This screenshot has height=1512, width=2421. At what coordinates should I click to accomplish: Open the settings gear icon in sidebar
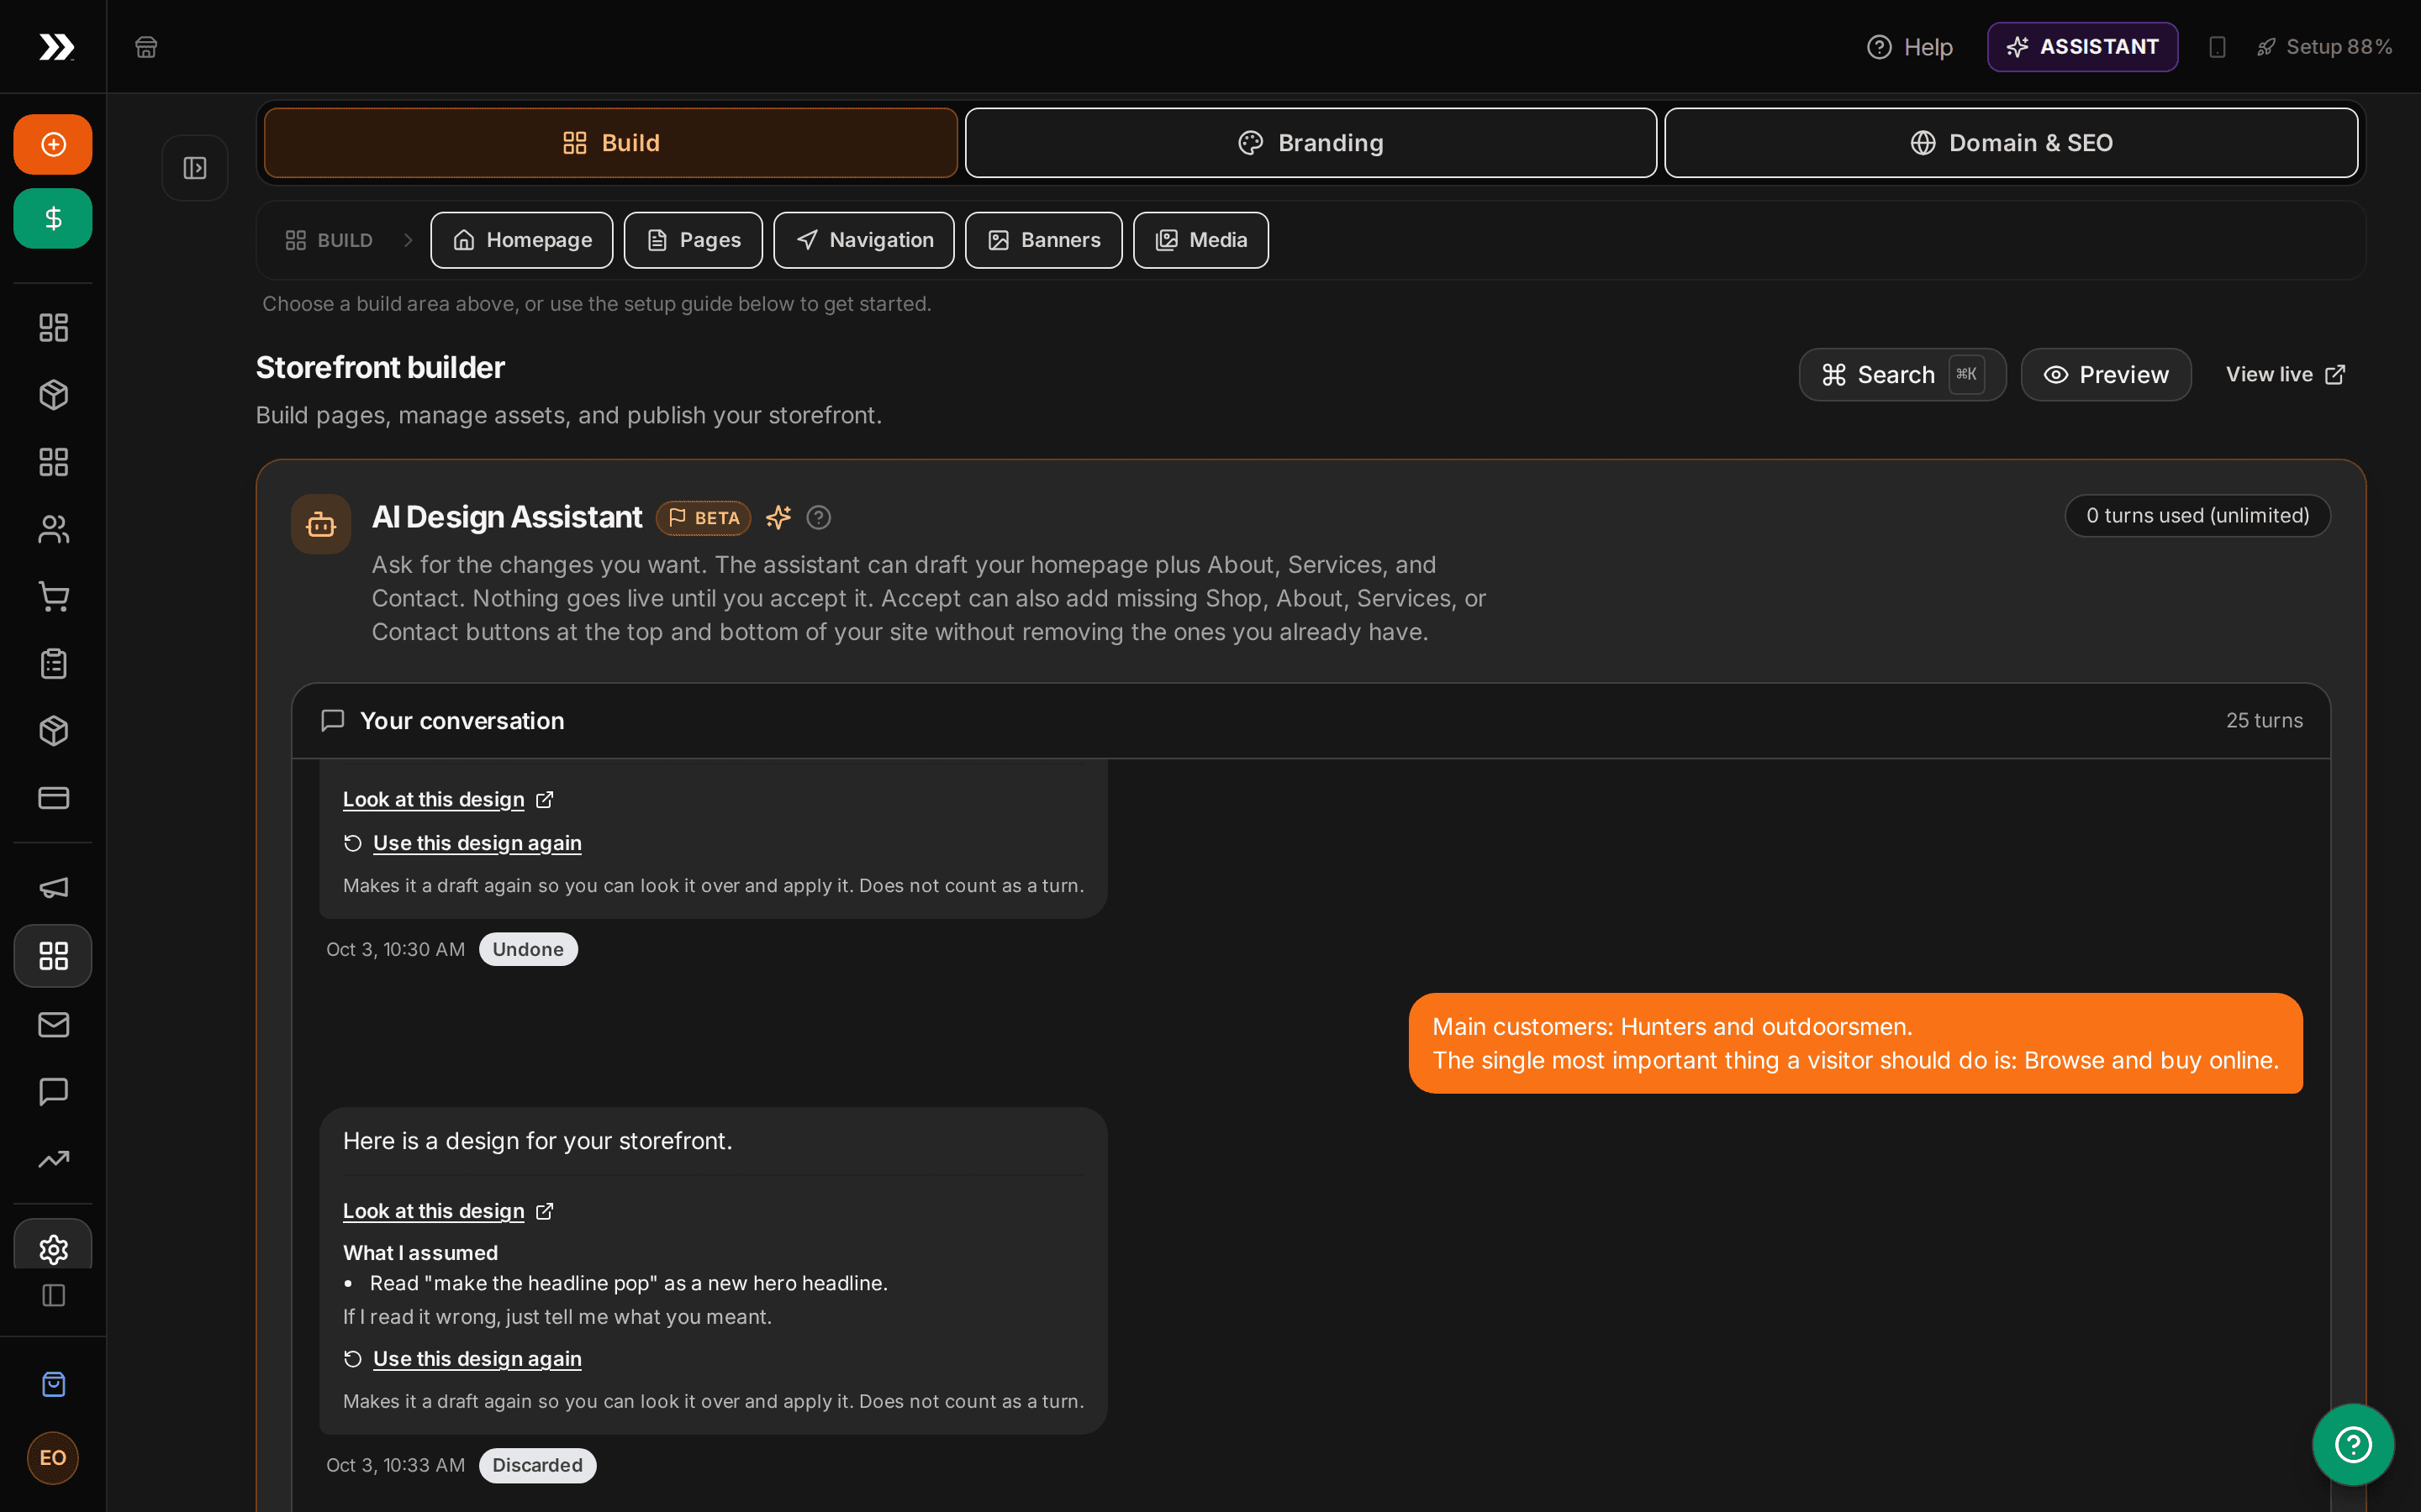pos(53,1248)
